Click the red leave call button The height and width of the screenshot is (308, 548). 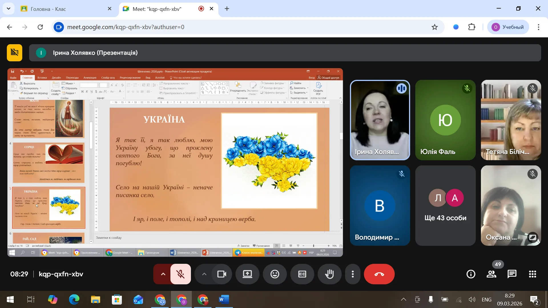(379, 274)
